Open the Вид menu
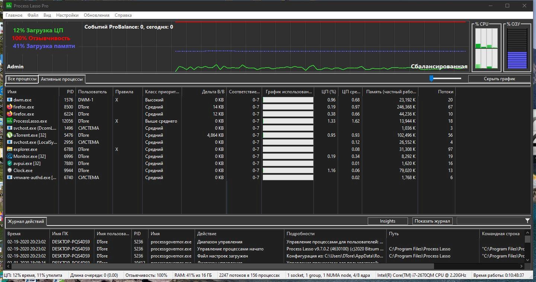Screen dimensions: 536x282 click(x=47, y=15)
